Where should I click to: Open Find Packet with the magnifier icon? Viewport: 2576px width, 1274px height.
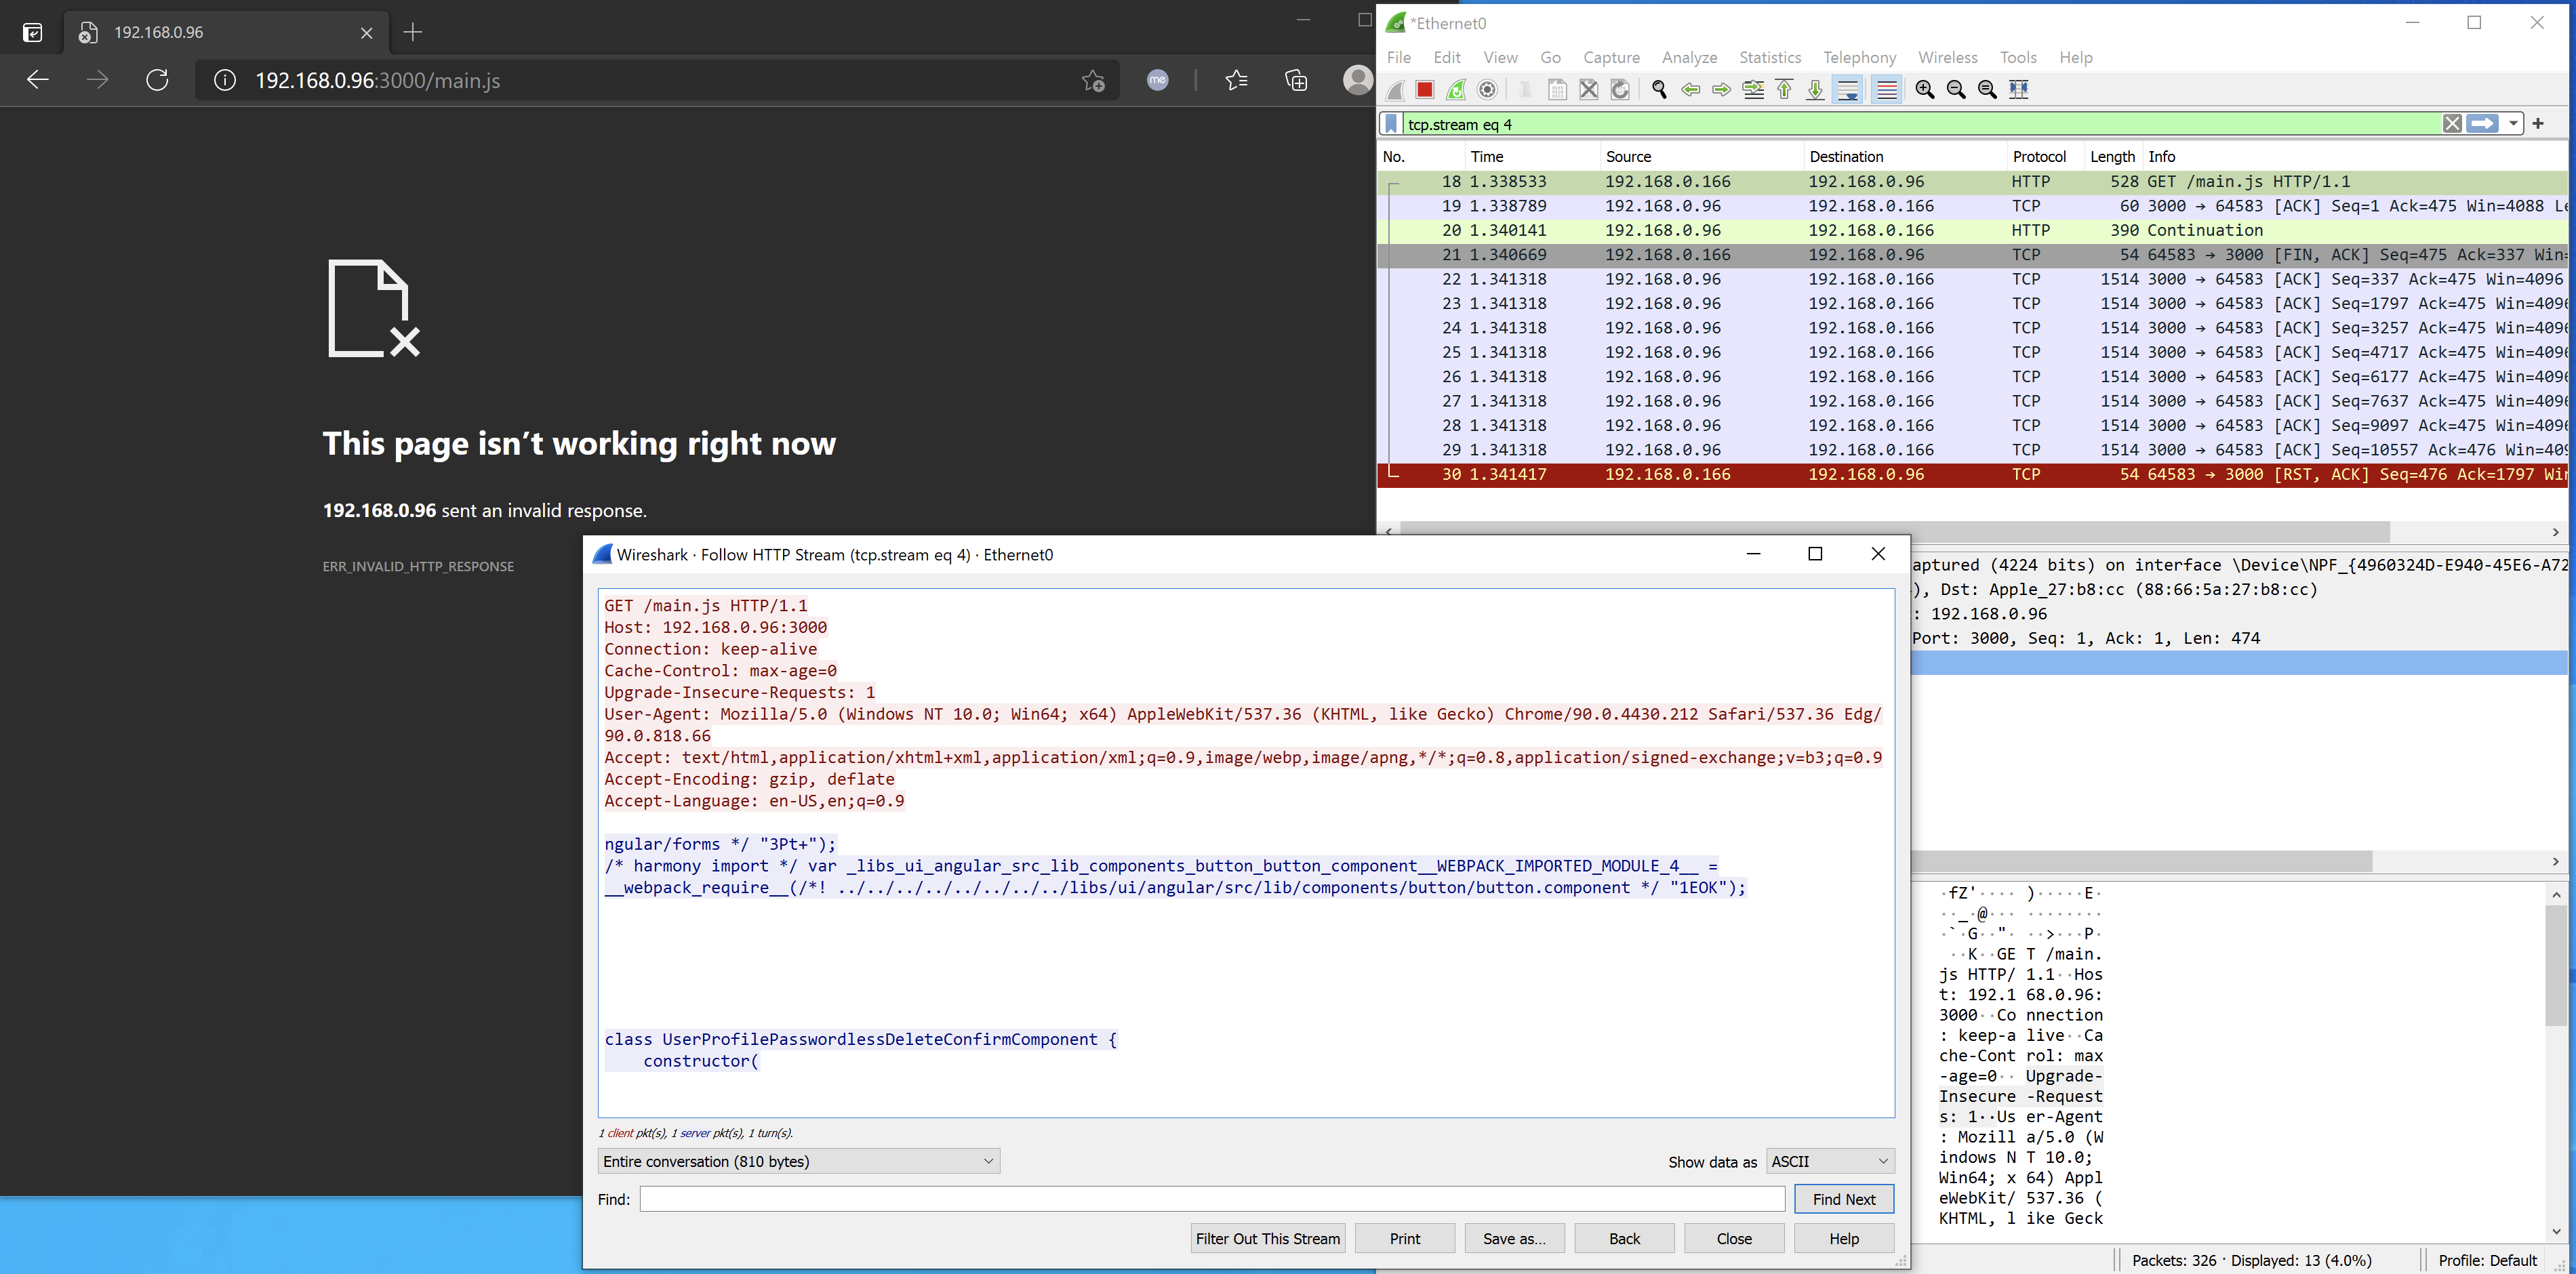coord(1659,90)
